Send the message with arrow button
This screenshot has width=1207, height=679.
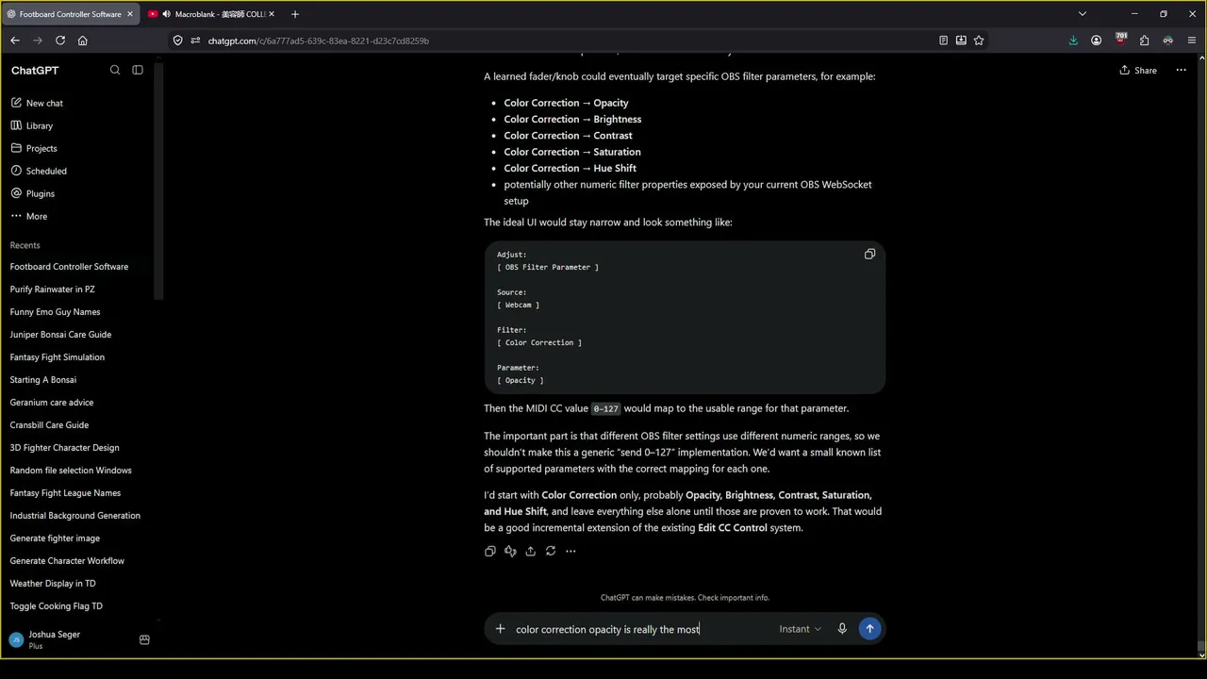pyautogui.click(x=869, y=629)
